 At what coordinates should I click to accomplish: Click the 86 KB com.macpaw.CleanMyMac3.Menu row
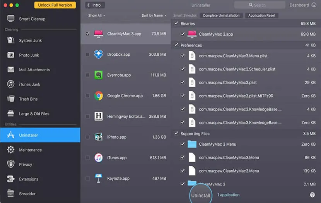point(246,157)
